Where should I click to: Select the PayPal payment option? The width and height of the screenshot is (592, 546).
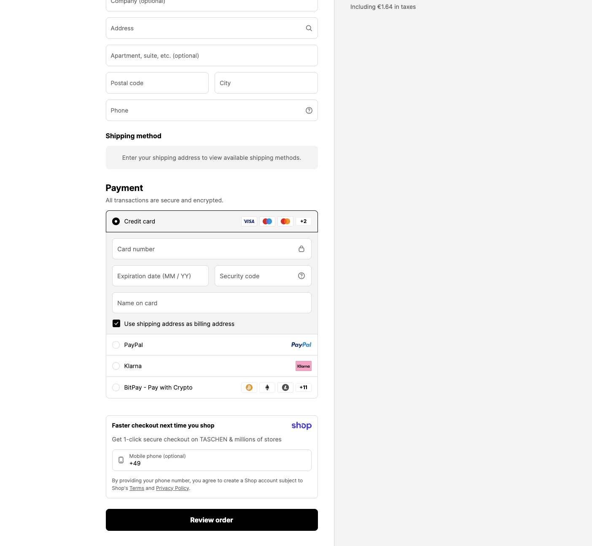point(116,345)
